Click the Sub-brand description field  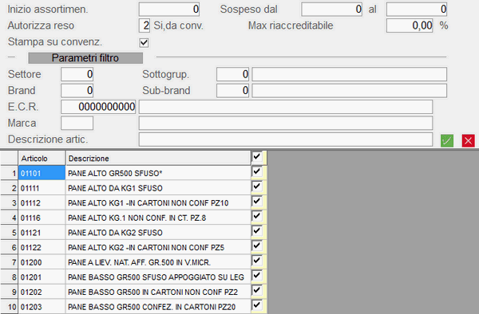[350, 91]
